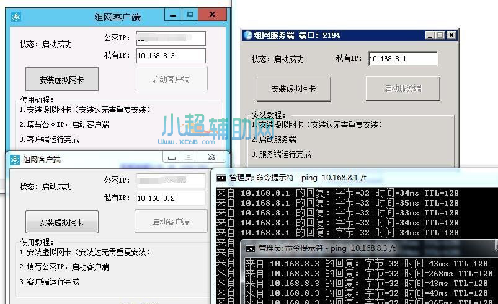The width and height of the screenshot is (498, 304).
Task: Close the top 组网客户端 window
Action: 213,15
